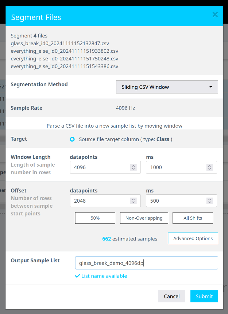228x314 pixels.
Task: Click the Offset ms stepper arrows
Action: coord(209,201)
